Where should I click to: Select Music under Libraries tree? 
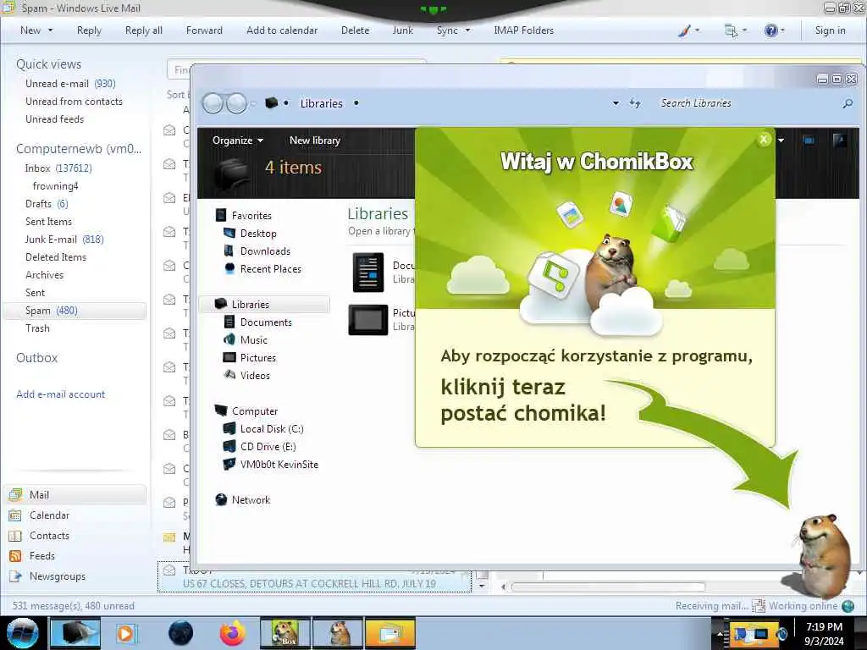click(x=246, y=340)
